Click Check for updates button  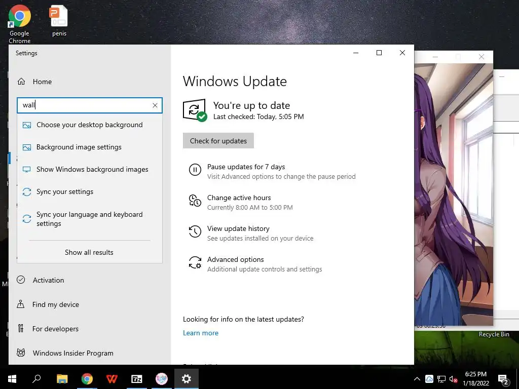[x=218, y=141]
